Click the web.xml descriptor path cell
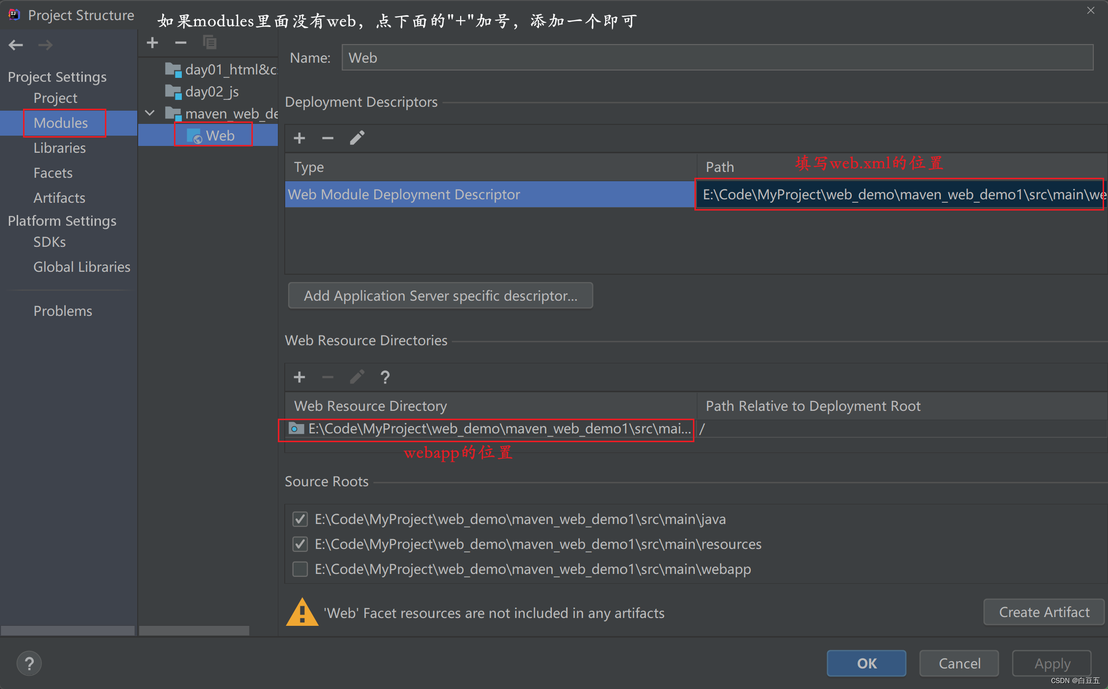Screen dimensions: 1108x689 901,194
